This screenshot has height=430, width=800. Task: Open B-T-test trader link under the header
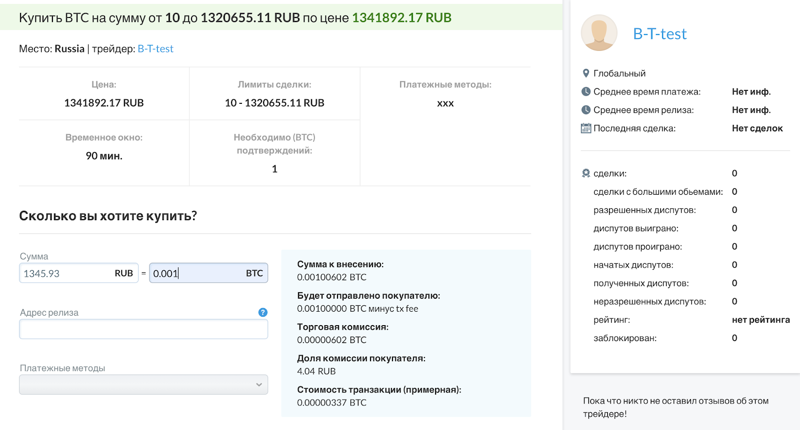(x=155, y=49)
